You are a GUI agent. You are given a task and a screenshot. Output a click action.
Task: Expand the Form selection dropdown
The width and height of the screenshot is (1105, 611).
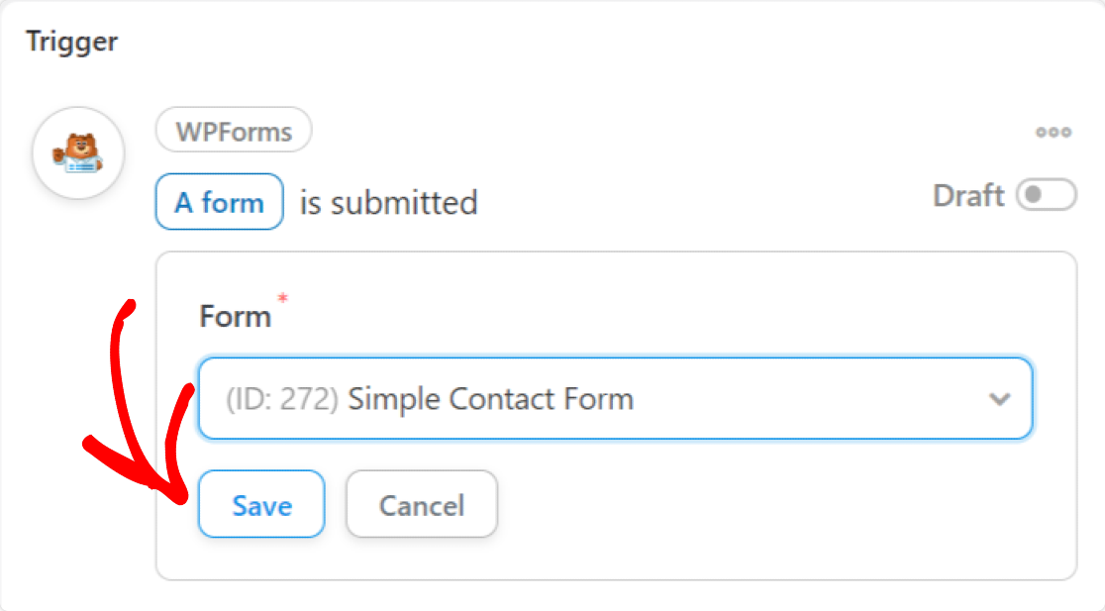pyautogui.click(x=615, y=399)
